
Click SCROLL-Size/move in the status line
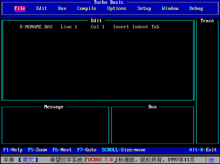tap(124, 150)
